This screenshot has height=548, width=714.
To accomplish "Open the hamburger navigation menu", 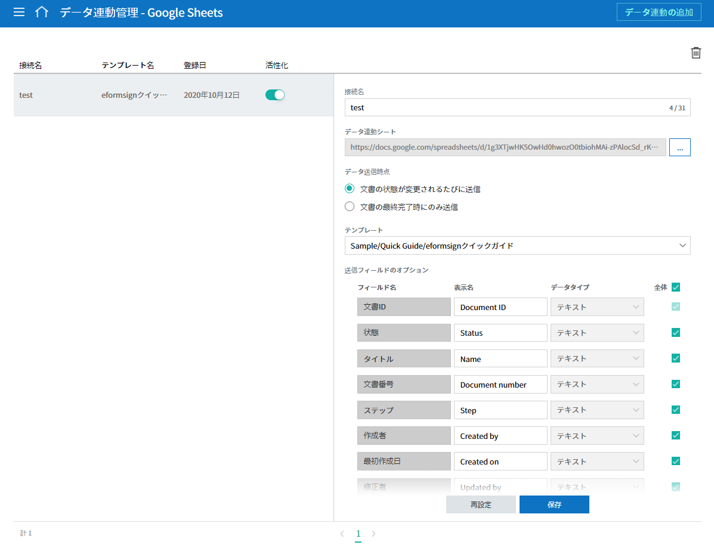I will pyautogui.click(x=19, y=12).
